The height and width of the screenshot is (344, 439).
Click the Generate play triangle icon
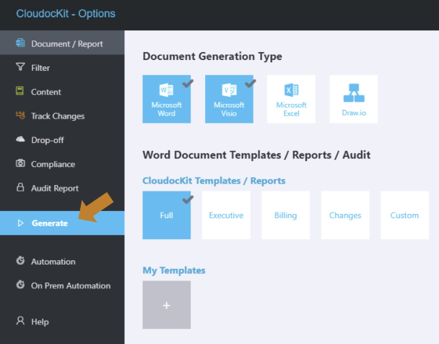[x=20, y=223]
